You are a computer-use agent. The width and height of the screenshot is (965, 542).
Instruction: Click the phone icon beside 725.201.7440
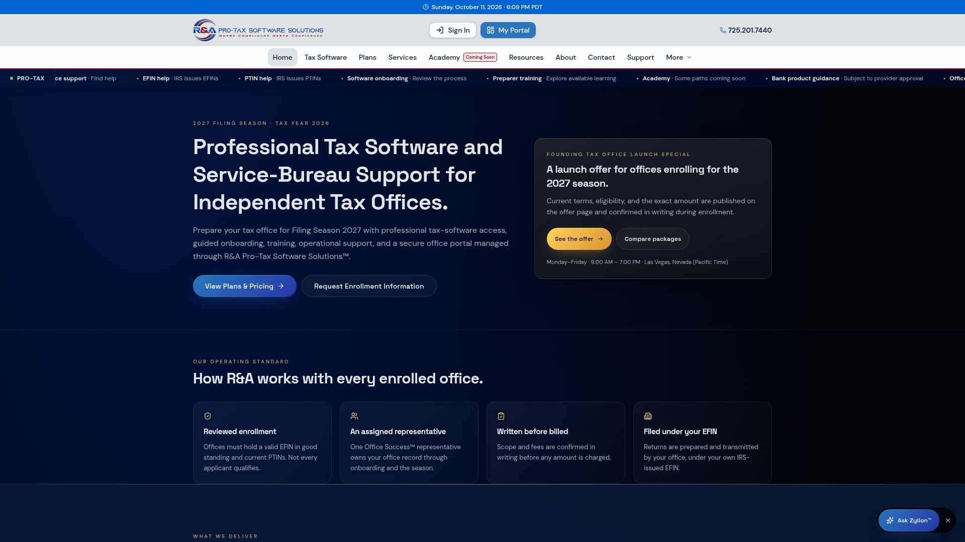(723, 30)
